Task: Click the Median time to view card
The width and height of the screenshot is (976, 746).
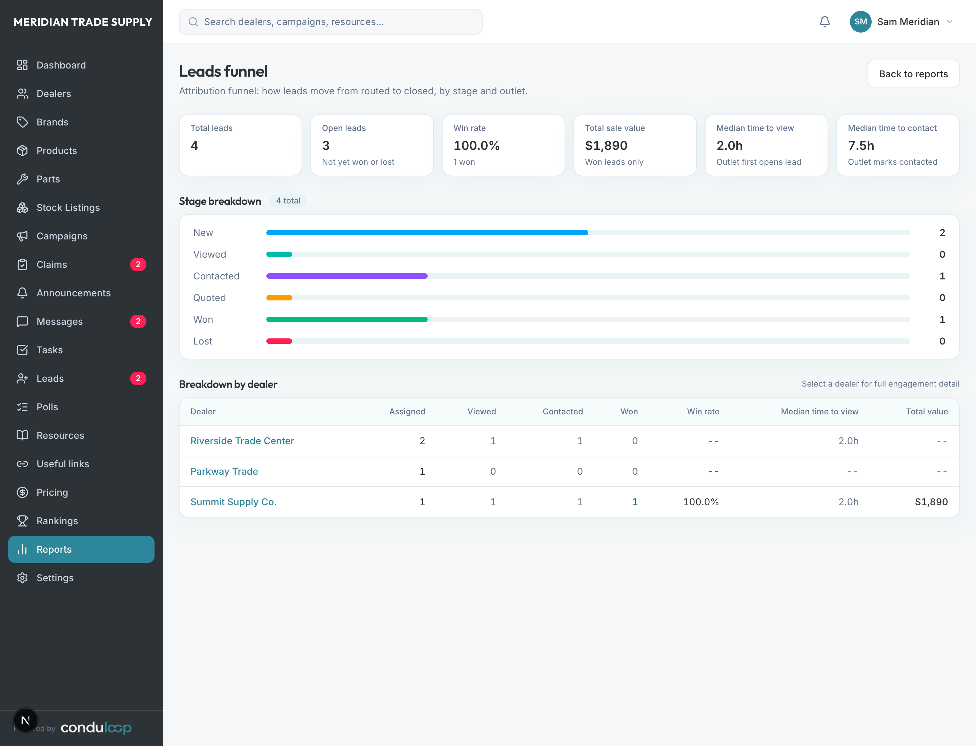Action: 767,145
